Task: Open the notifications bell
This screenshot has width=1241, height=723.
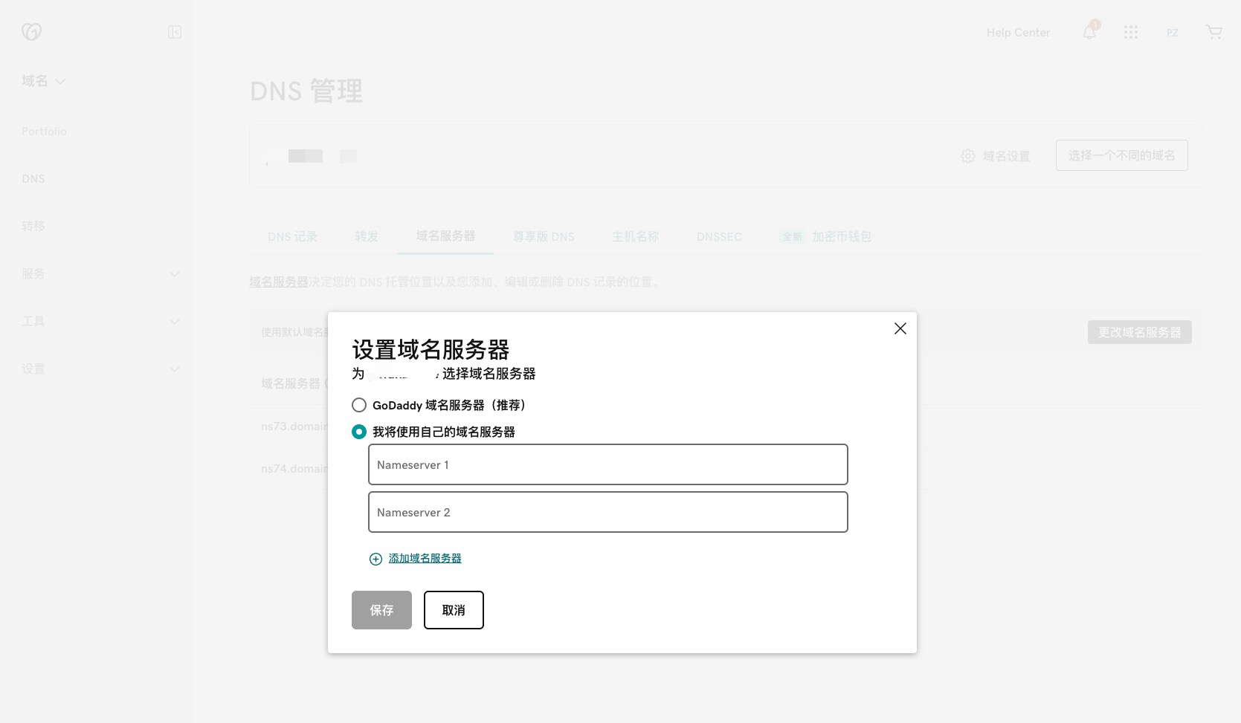Action: [1089, 33]
